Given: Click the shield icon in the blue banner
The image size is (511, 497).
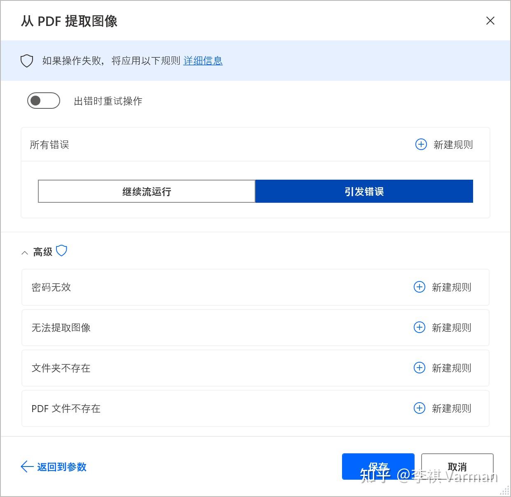Looking at the screenshot, I should [26, 61].
